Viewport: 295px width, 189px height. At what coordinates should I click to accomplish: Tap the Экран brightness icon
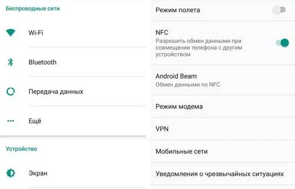[11, 173]
